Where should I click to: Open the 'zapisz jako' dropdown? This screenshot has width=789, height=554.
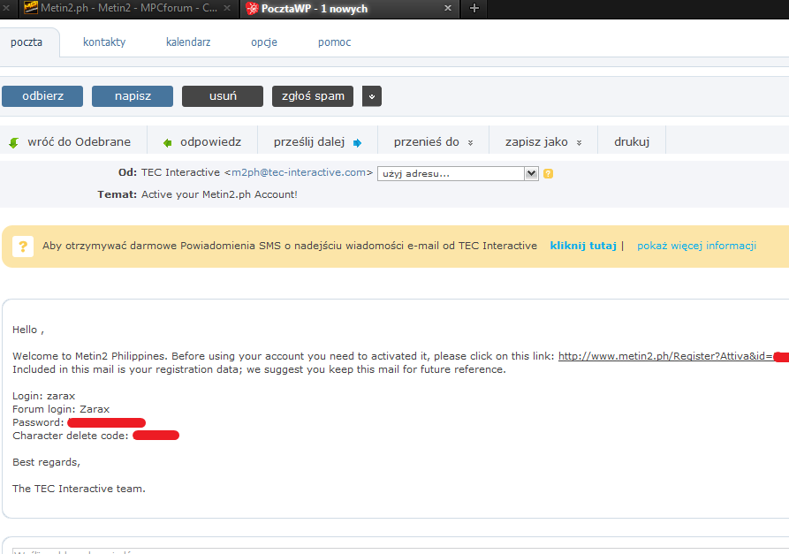coord(543,142)
